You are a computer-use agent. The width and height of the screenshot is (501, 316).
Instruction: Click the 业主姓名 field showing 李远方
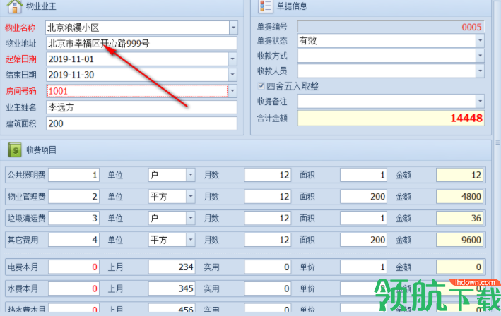tap(141, 107)
